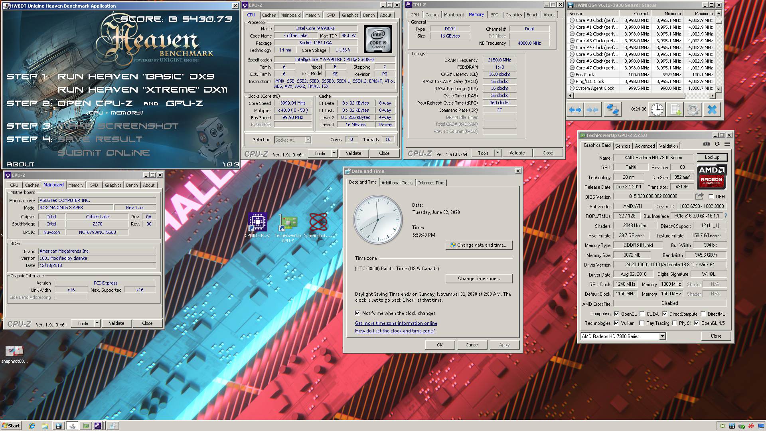Click OK in Date and Time dialog
The image size is (766, 431).
pos(440,345)
